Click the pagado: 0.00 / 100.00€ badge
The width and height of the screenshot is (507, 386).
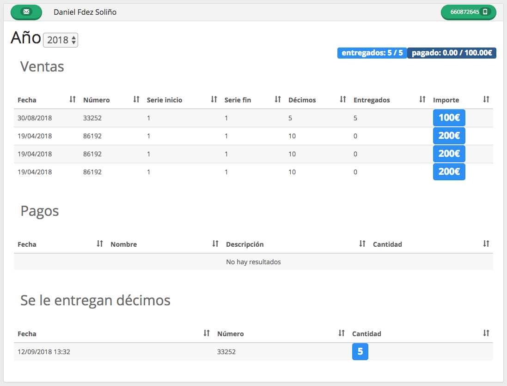pyautogui.click(x=452, y=53)
